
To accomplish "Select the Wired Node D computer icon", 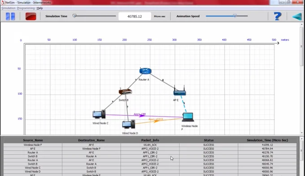I will [129, 124].
